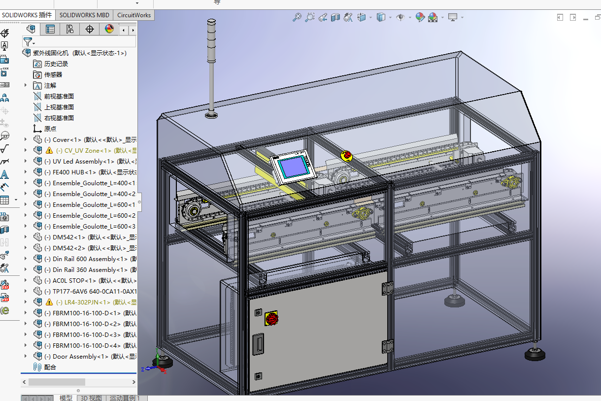The image size is (601, 401).
Task: Expand the 注解 annotations folder
Action: click(26, 85)
